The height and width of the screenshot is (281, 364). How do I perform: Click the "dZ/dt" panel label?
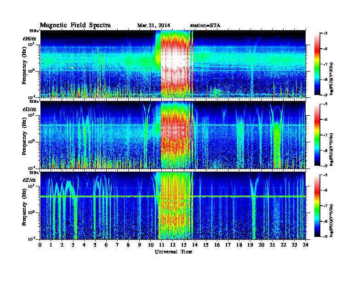tap(29, 180)
